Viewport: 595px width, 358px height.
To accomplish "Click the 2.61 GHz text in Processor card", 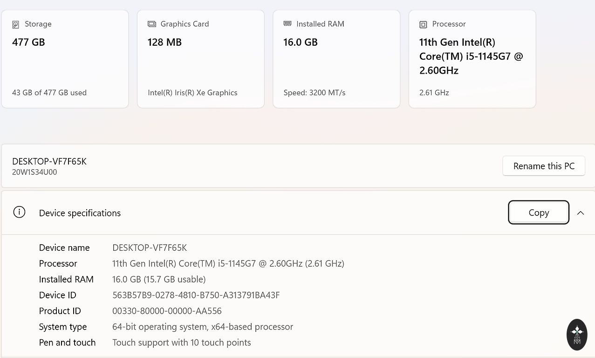I will pyautogui.click(x=434, y=93).
